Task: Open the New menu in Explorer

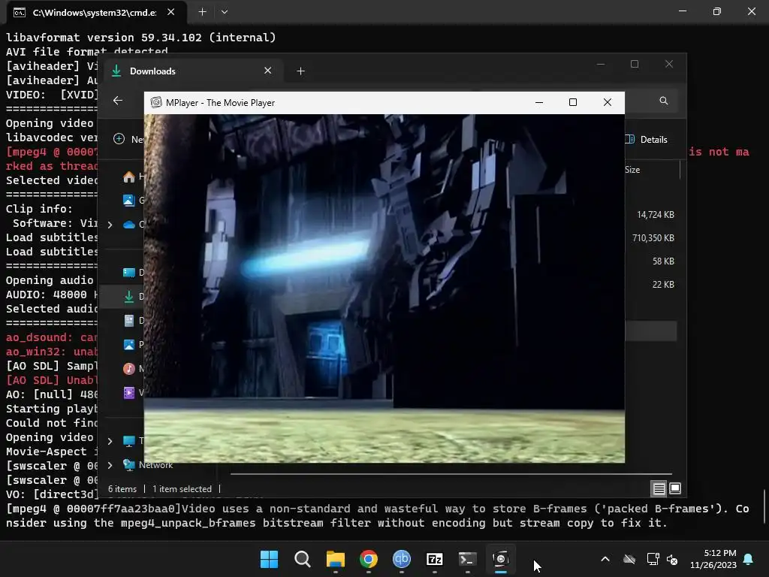Action: tap(128, 139)
